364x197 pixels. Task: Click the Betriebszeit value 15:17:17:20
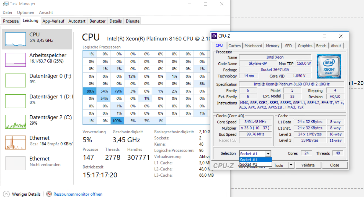[100, 175]
